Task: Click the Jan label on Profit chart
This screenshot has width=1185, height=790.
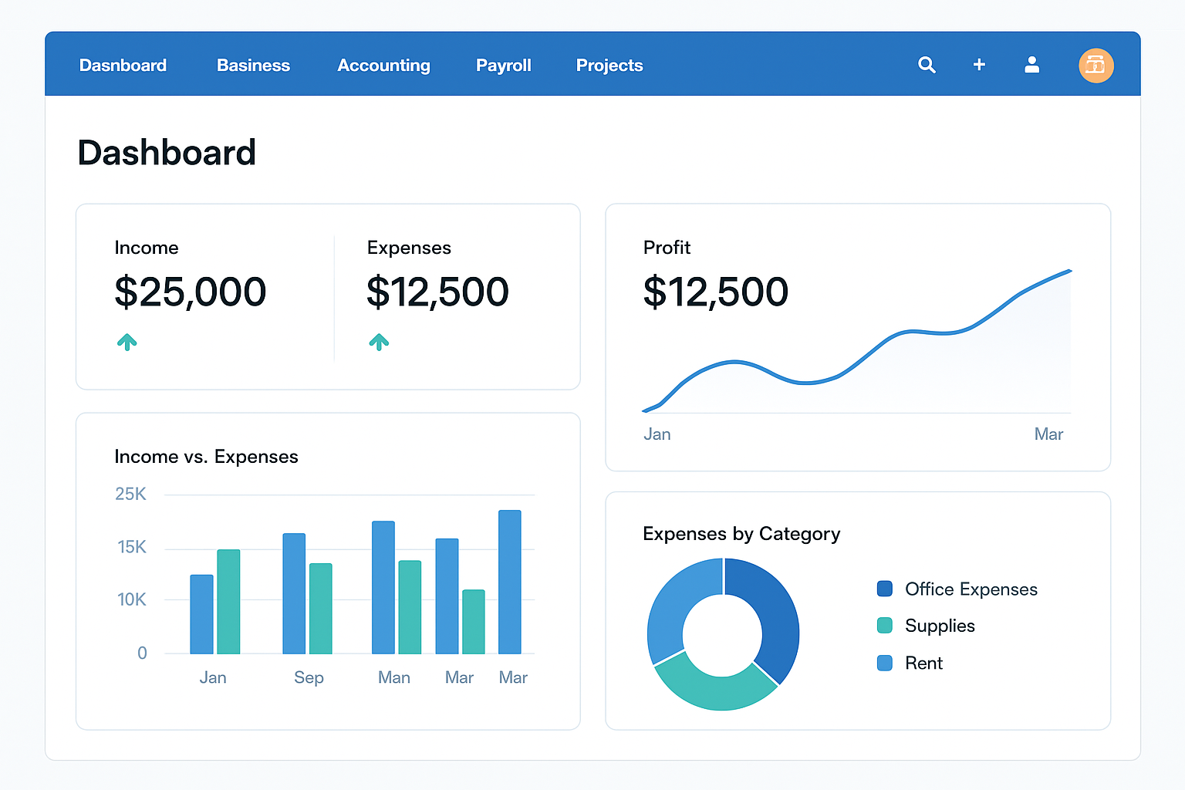Action: 657,434
